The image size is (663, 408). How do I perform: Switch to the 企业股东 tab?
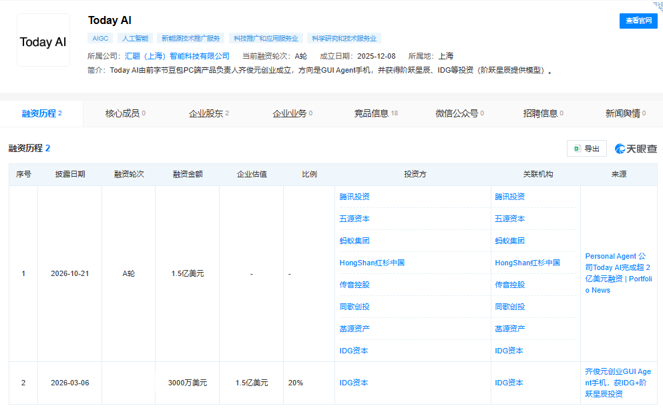point(209,113)
